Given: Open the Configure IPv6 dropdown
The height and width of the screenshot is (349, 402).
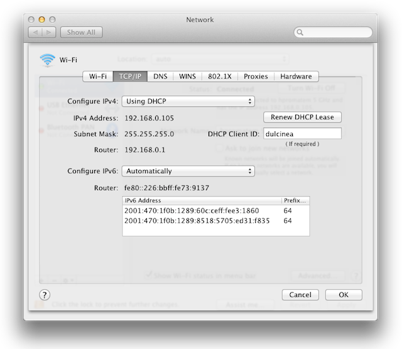Looking at the screenshot, I should pos(188,171).
